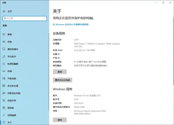Viewport: 174px width, 125px height.
Task: Open 电源和睡眠 power icon
Action: (4, 64)
